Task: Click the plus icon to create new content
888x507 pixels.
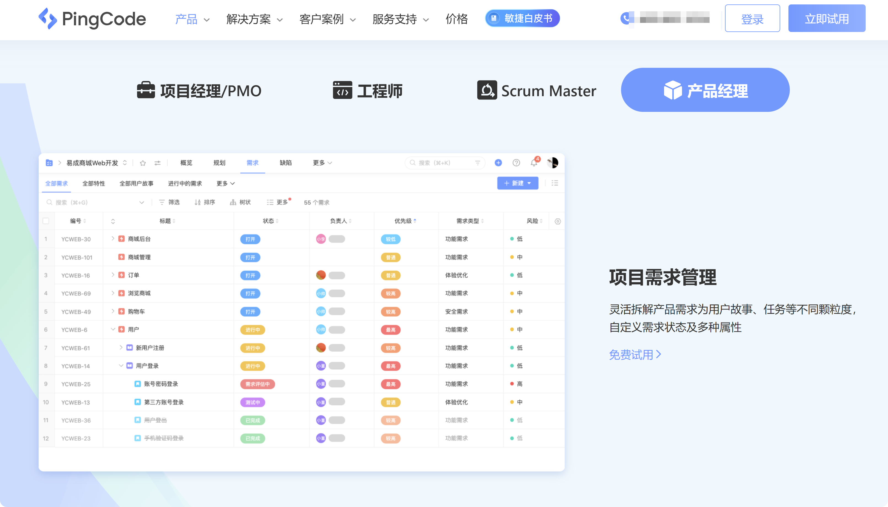Action: tap(498, 163)
